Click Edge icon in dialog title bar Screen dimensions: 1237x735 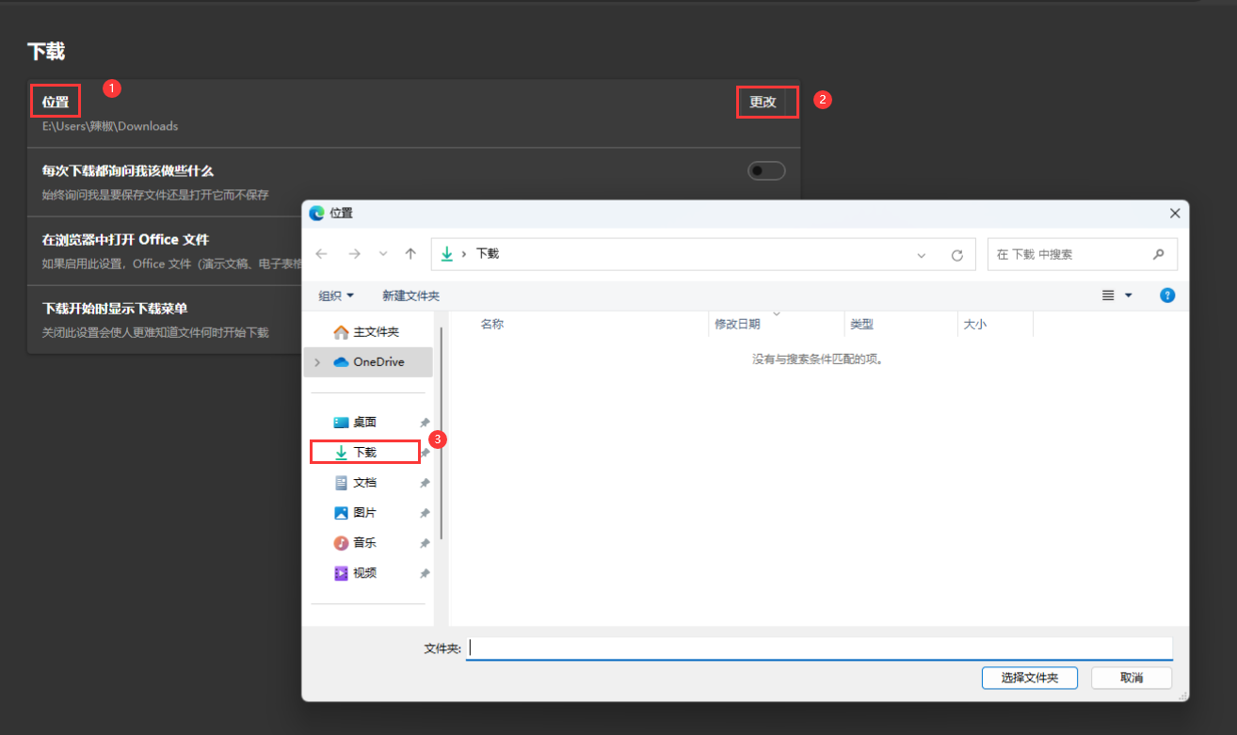tap(316, 214)
